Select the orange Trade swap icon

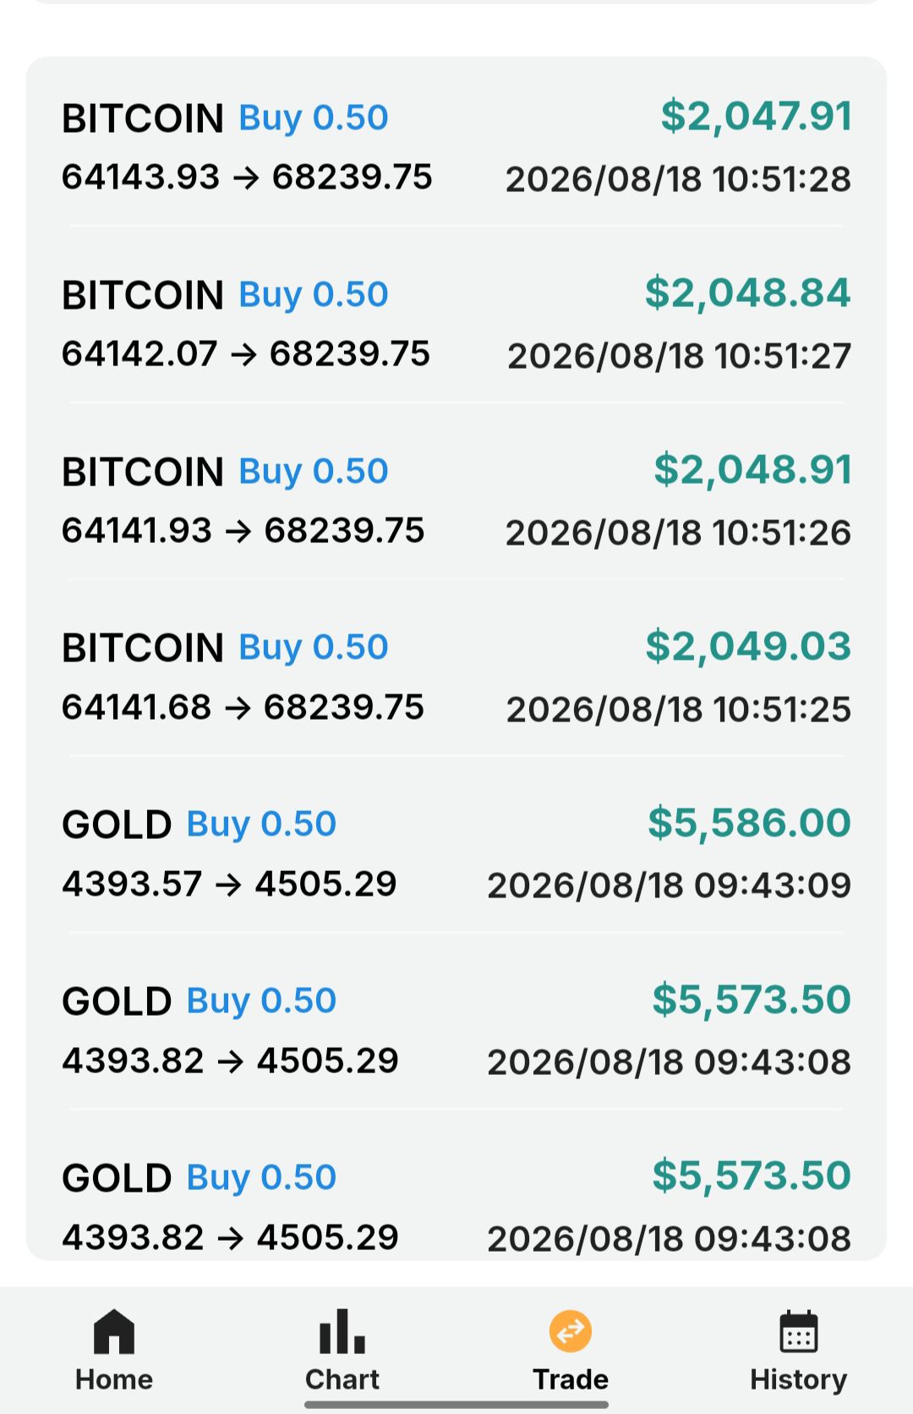coord(571,1331)
